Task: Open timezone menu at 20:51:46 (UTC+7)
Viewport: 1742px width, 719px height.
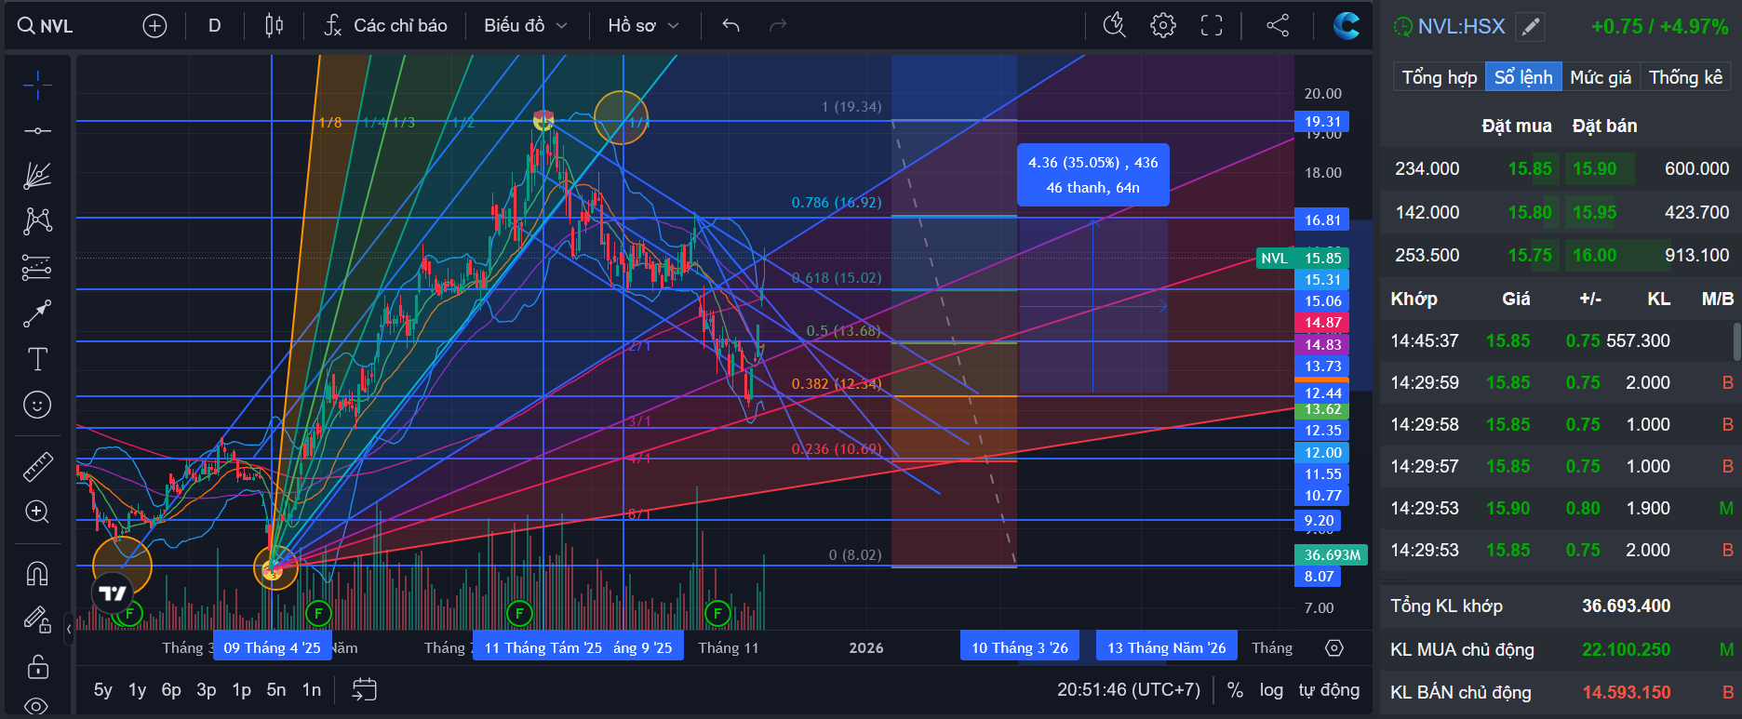Action: point(1129,690)
